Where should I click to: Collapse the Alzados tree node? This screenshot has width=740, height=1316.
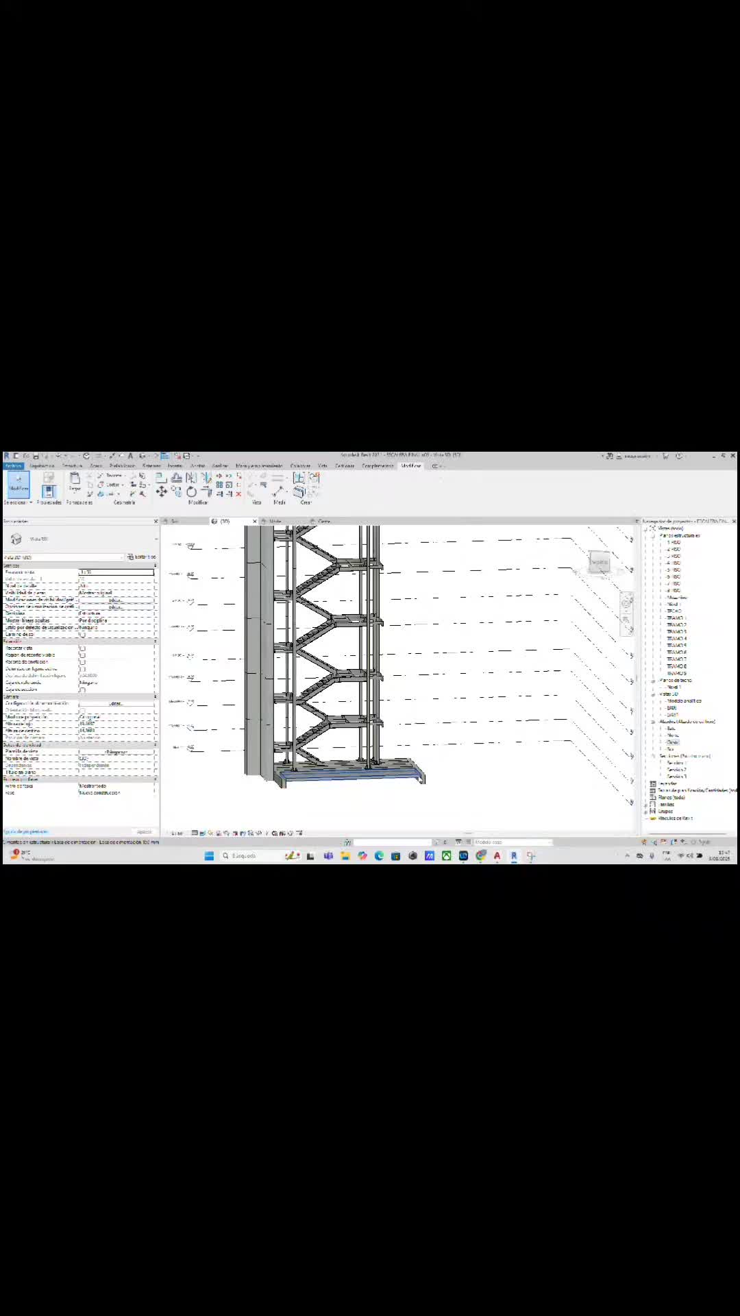pyautogui.click(x=653, y=722)
